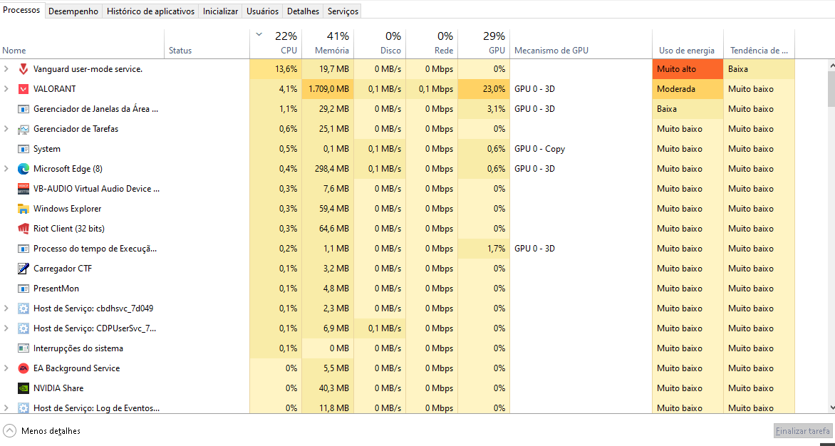Click the NVIDIA Share icon
835x446 pixels.
[24, 388]
